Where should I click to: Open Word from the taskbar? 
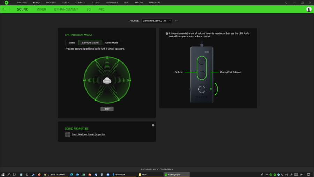[96, 175]
